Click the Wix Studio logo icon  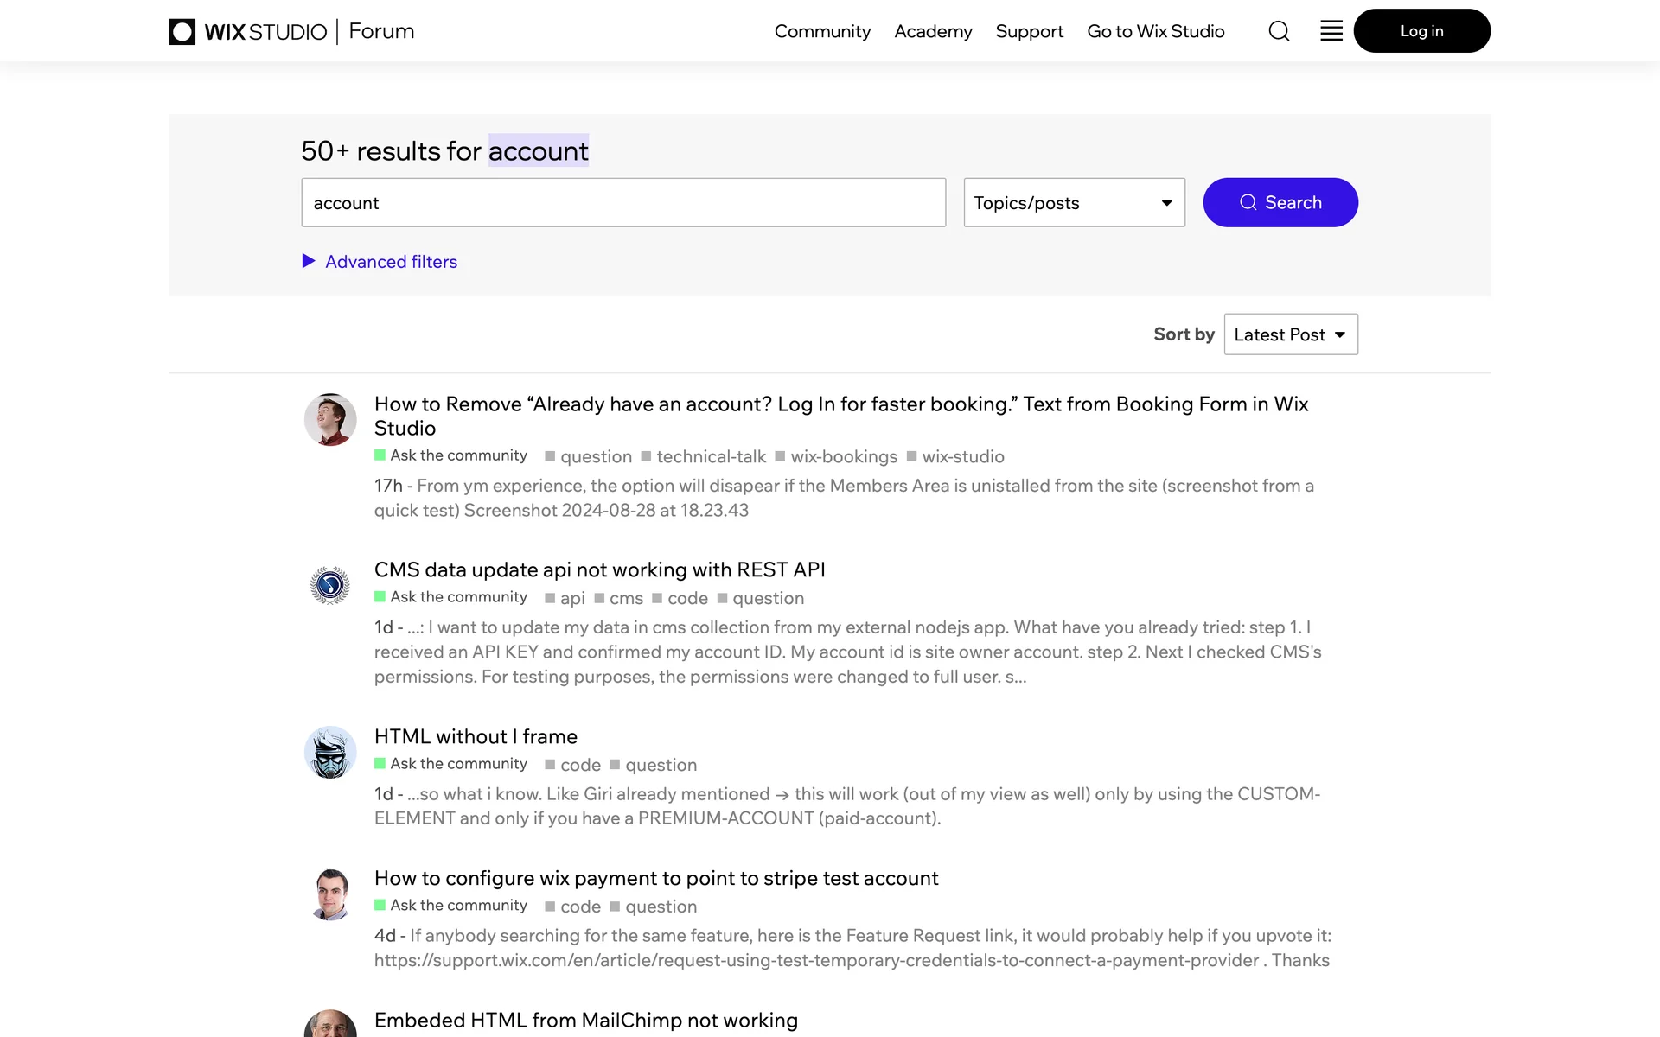pos(182,32)
